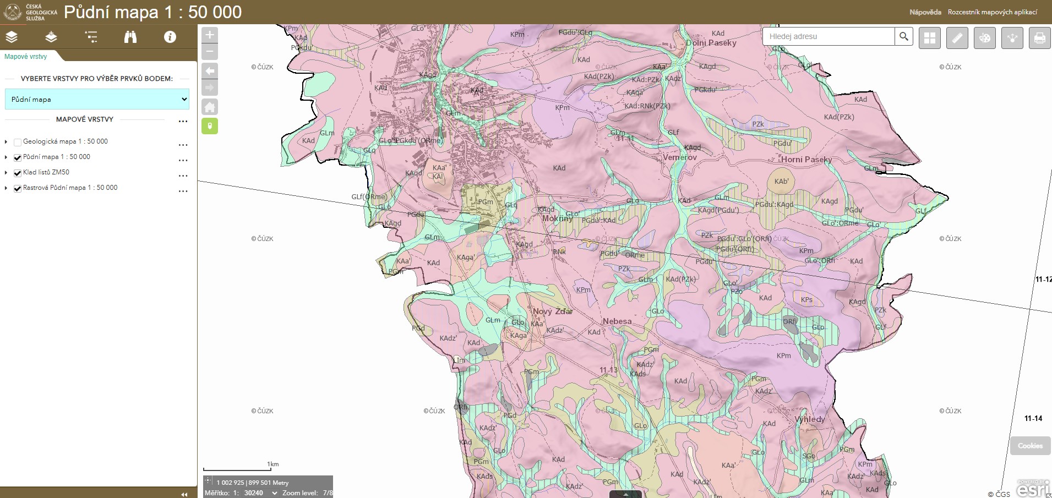Select the measure (ruler) tool
The height and width of the screenshot is (498, 1052).
[x=957, y=37]
